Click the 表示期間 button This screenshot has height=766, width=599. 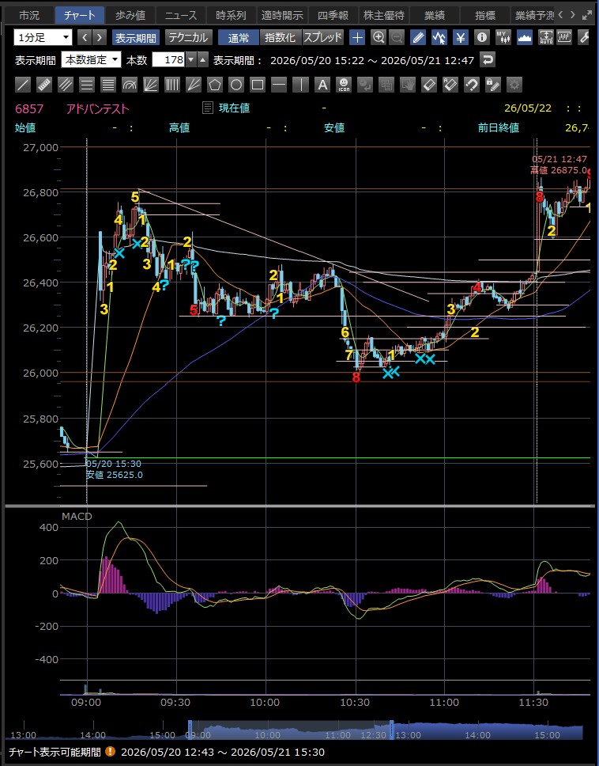pos(136,38)
